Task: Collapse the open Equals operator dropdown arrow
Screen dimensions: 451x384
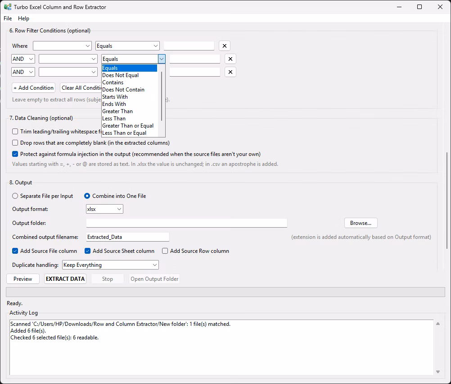Action: (x=162, y=59)
